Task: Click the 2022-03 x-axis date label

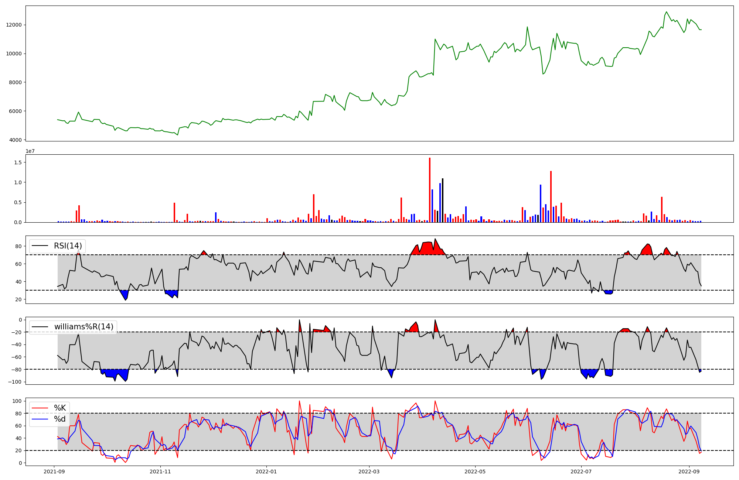Action: 369,472
